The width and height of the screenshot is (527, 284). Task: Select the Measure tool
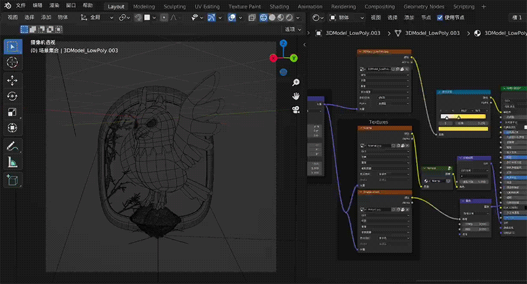[12, 163]
